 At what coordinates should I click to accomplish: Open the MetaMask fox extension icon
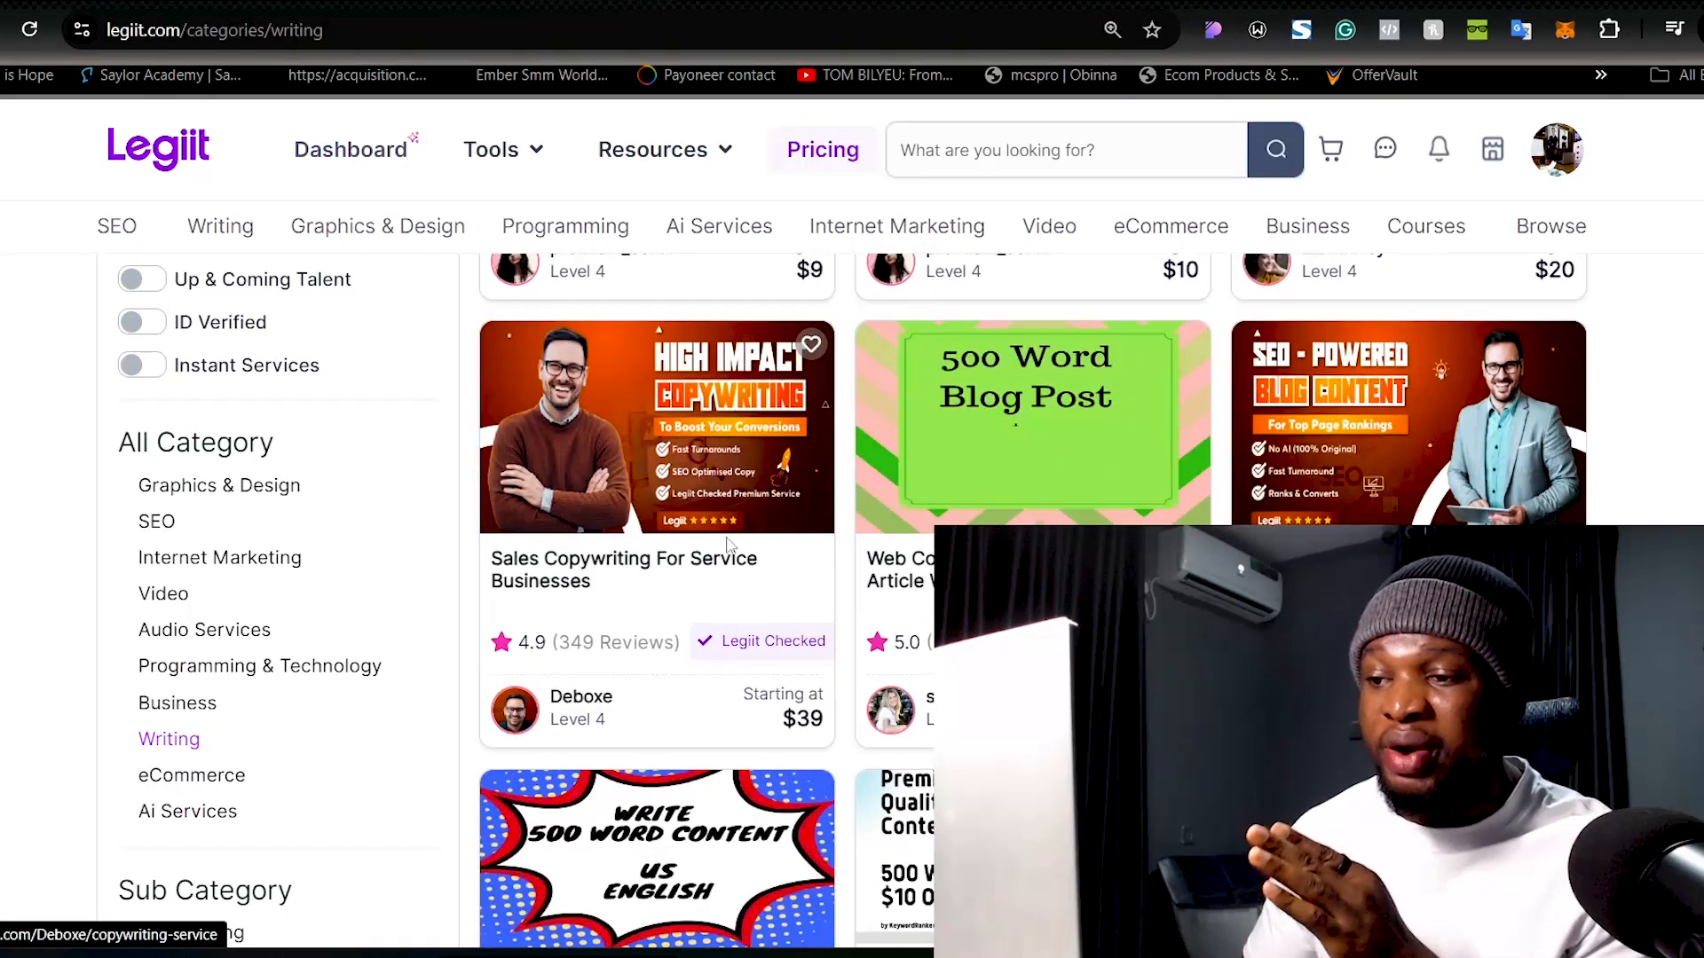click(x=1565, y=29)
